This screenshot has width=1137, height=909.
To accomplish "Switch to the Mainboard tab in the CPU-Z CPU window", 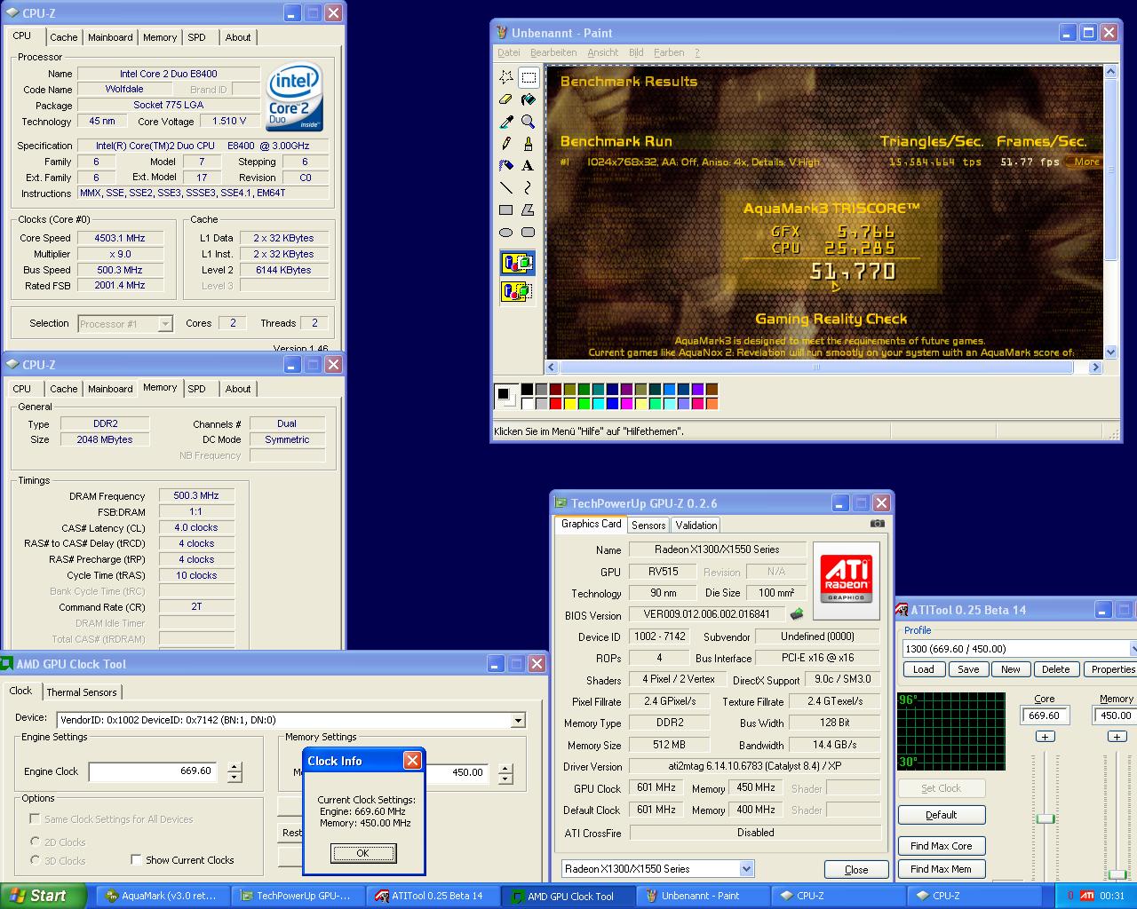I will click(110, 37).
